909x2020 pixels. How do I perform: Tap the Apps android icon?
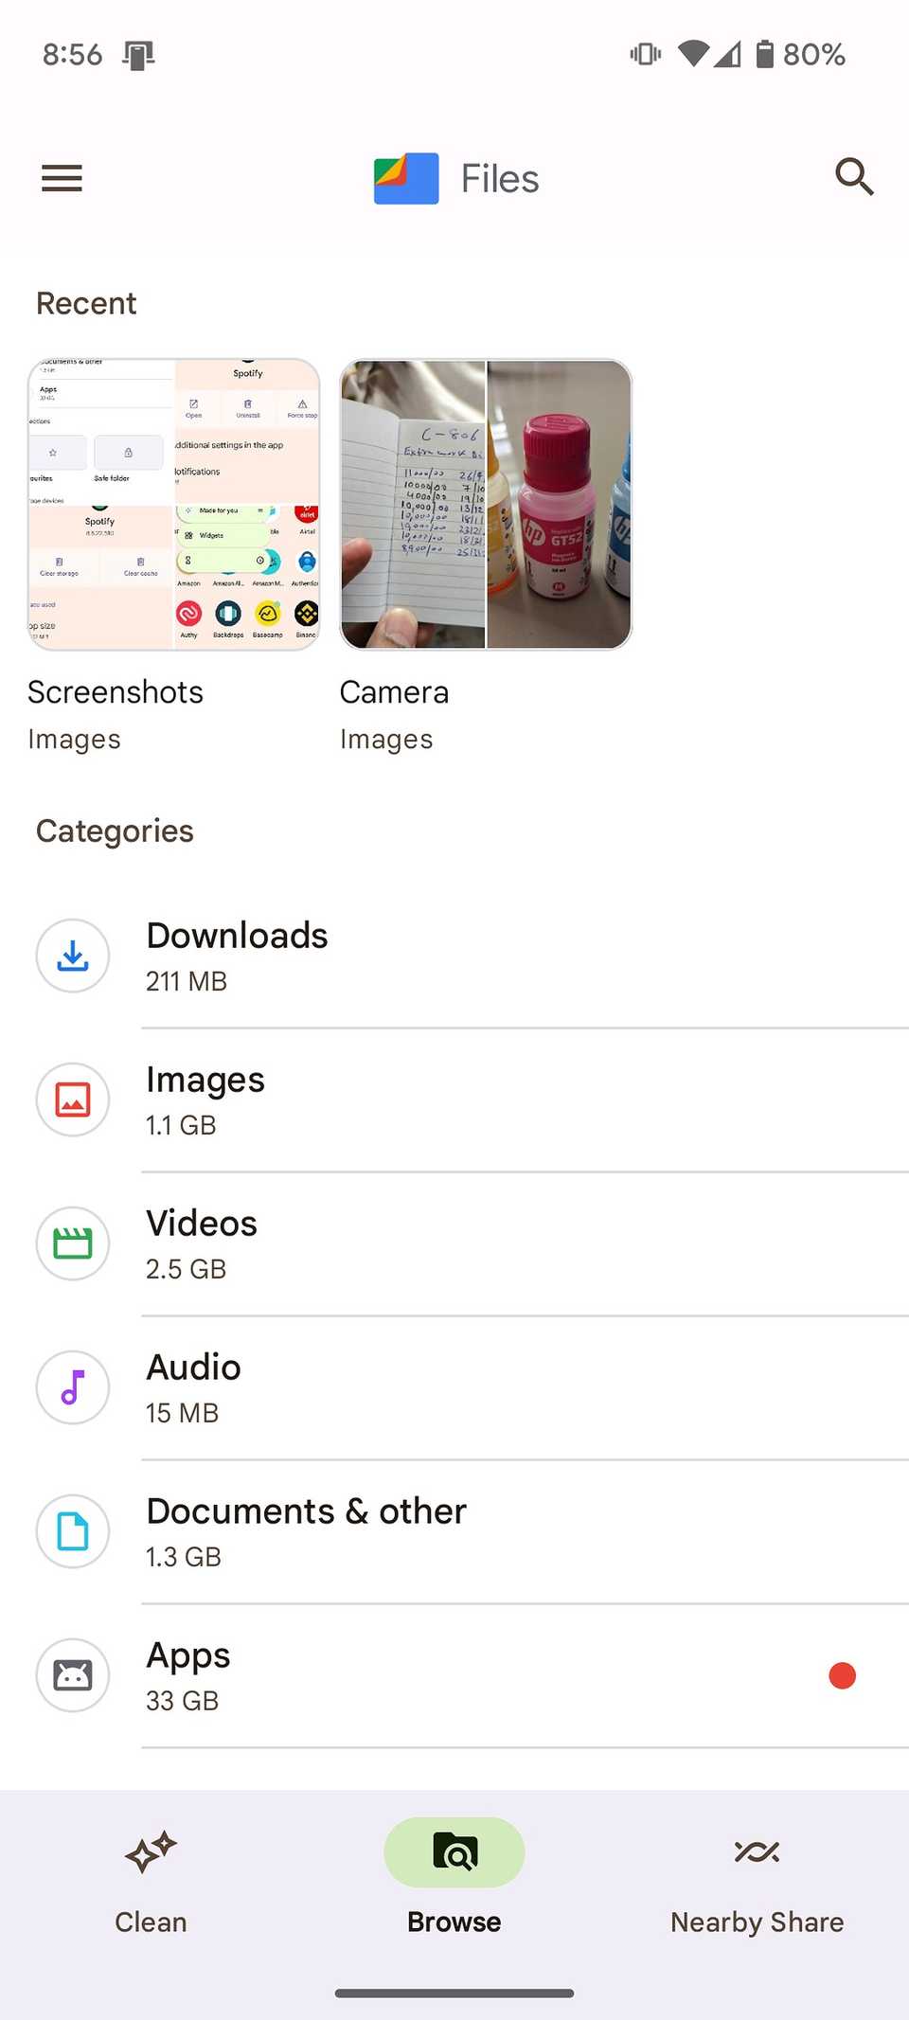(73, 1675)
